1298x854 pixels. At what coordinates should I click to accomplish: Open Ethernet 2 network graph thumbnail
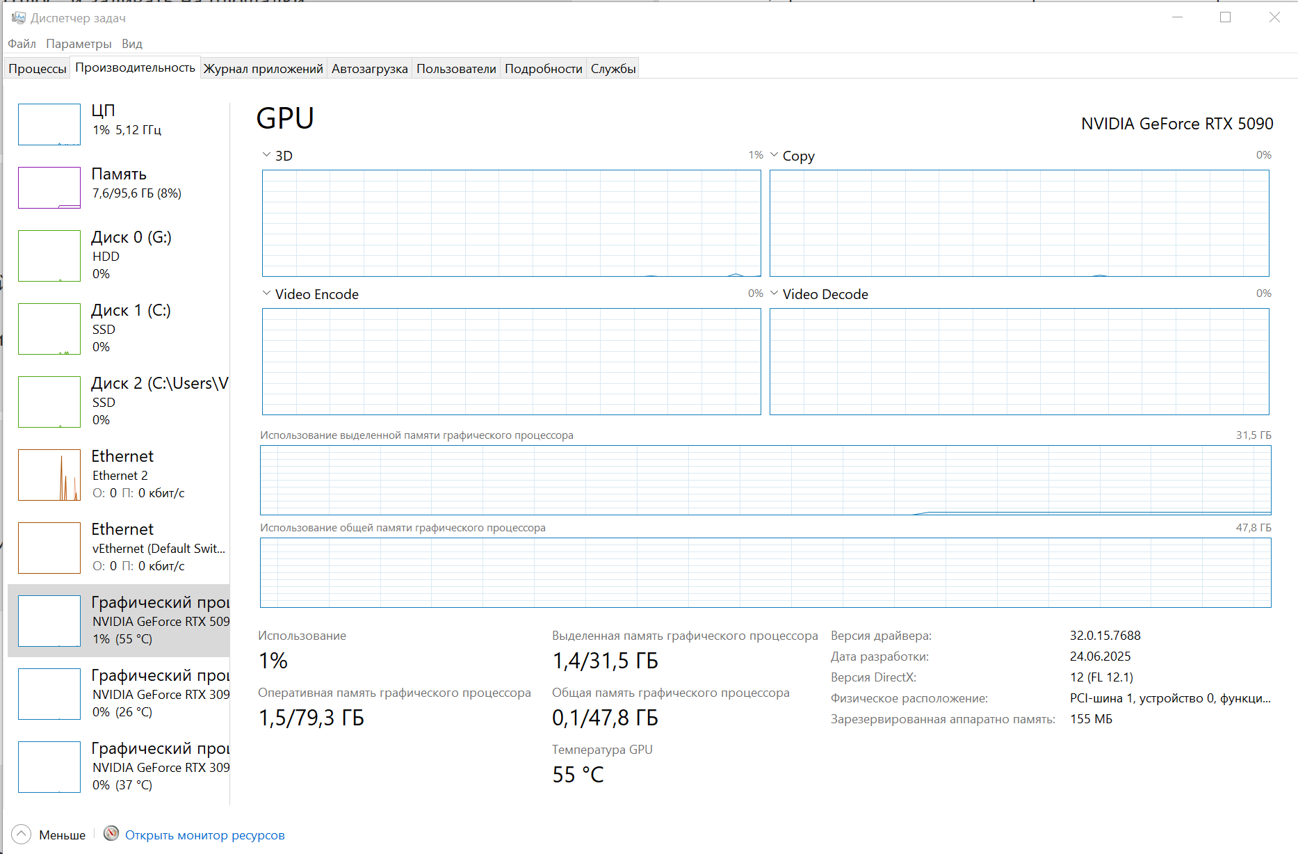(x=49, y=475)
